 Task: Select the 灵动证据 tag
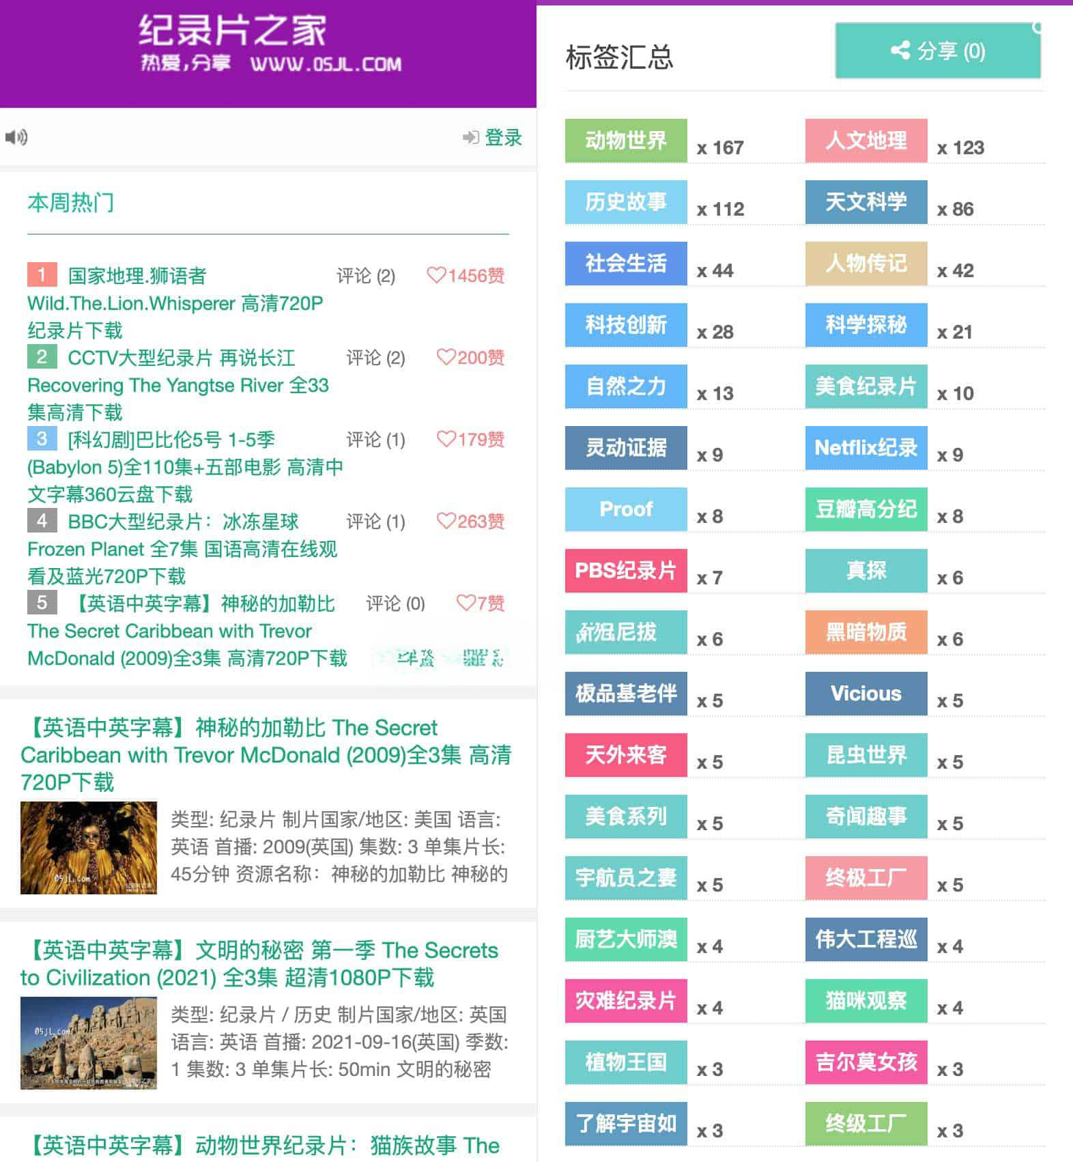[626, 448]
